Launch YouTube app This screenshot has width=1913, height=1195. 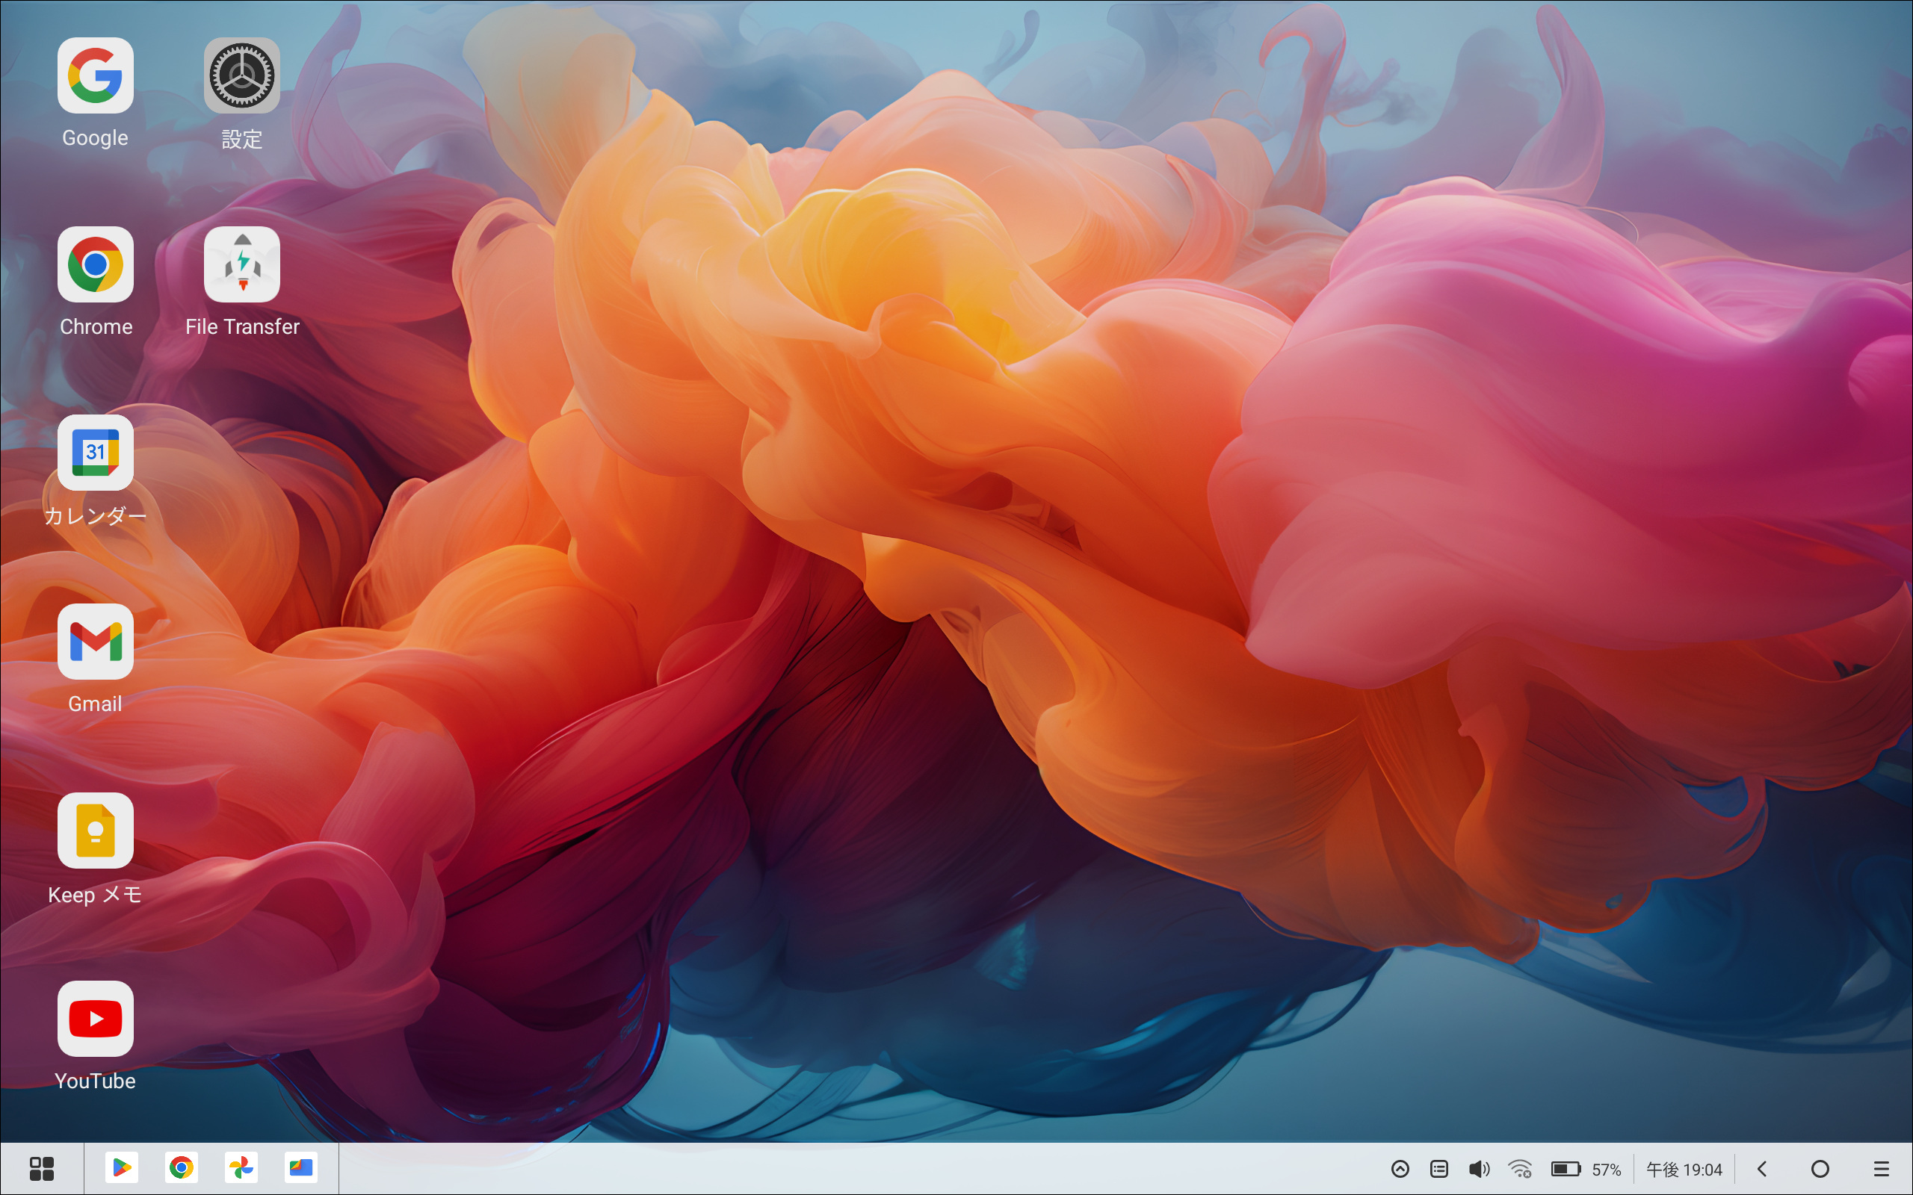(x=93, y=1017)
